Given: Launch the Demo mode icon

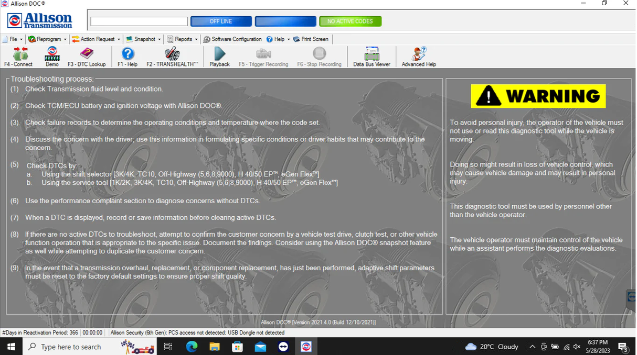Looking at the screenshot, I should pyautogui.click(x=52, y=54).
